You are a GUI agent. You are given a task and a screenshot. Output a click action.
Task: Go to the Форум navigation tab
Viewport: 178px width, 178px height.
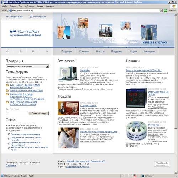pos(133,51)
